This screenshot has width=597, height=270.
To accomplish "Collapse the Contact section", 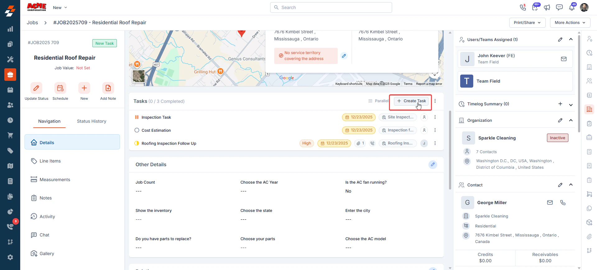I will pyautogui.click(x=571, y=185).
